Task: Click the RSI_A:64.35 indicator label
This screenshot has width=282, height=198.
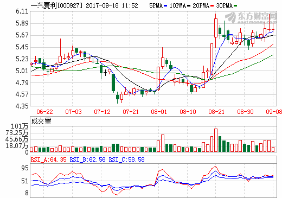Action: pyautogui.click(x=48, y=159)
